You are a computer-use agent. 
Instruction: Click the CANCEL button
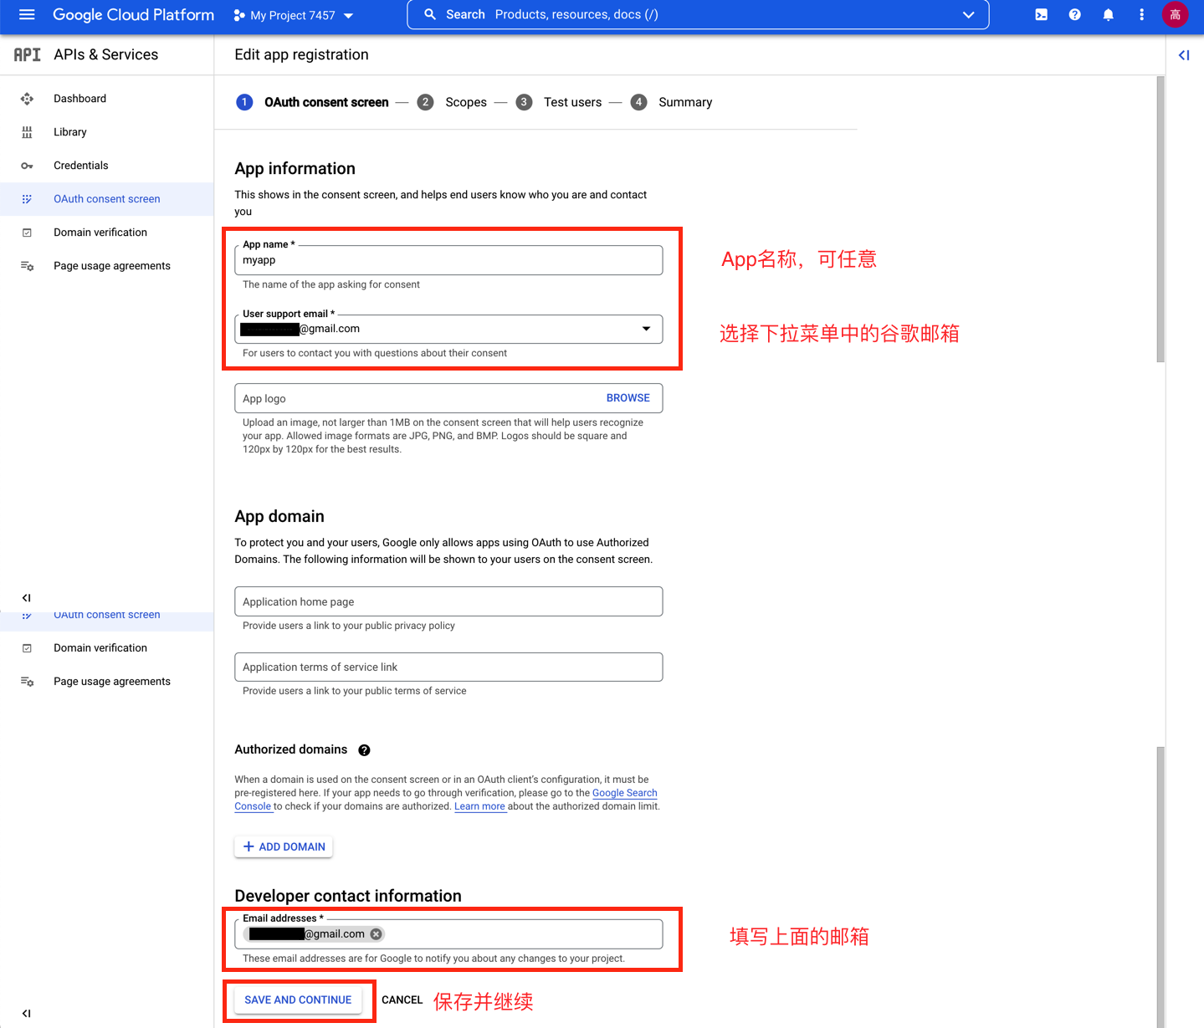[x=402, y=1000]
